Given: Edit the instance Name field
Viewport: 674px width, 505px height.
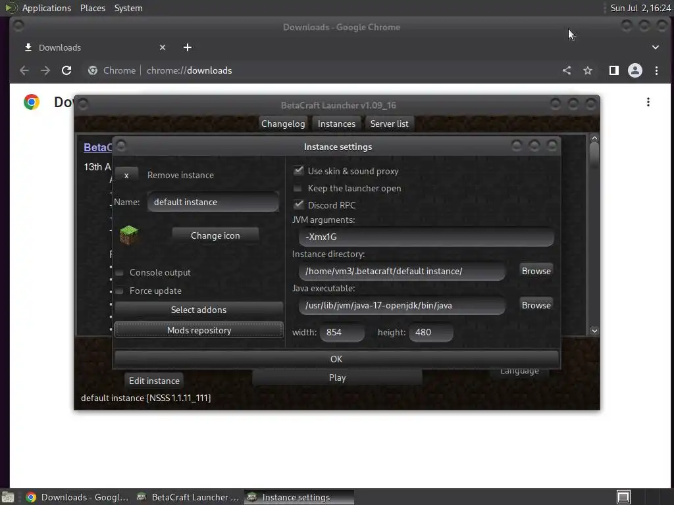Looking at the screenshot, I should pyautogui.click(x=213, y=203).
